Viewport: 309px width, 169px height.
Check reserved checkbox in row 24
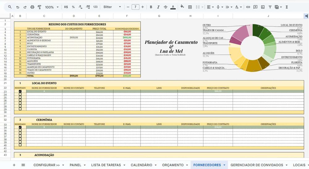(x=20, y=94)
